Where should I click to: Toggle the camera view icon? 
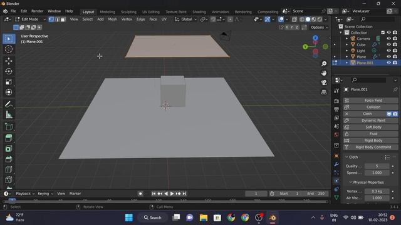pos(324,82)
